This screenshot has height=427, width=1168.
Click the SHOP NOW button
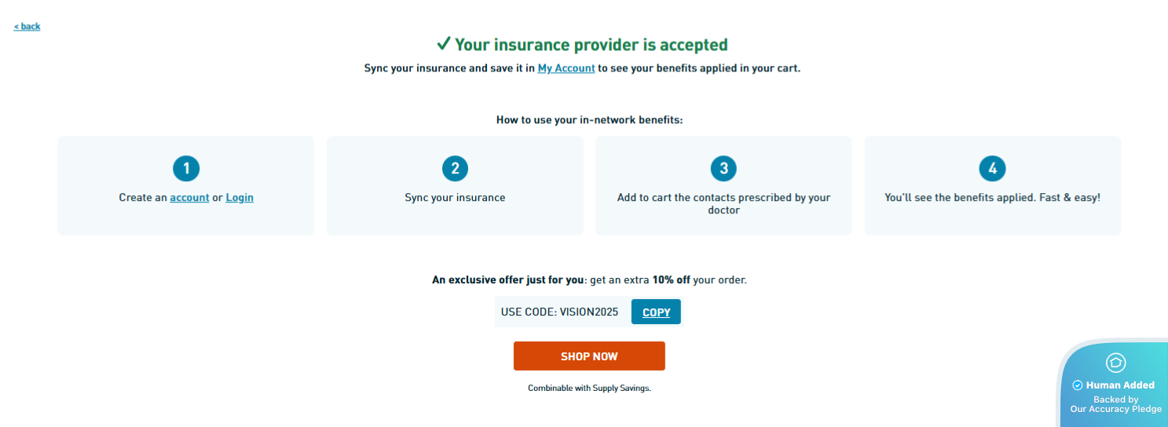589,356
